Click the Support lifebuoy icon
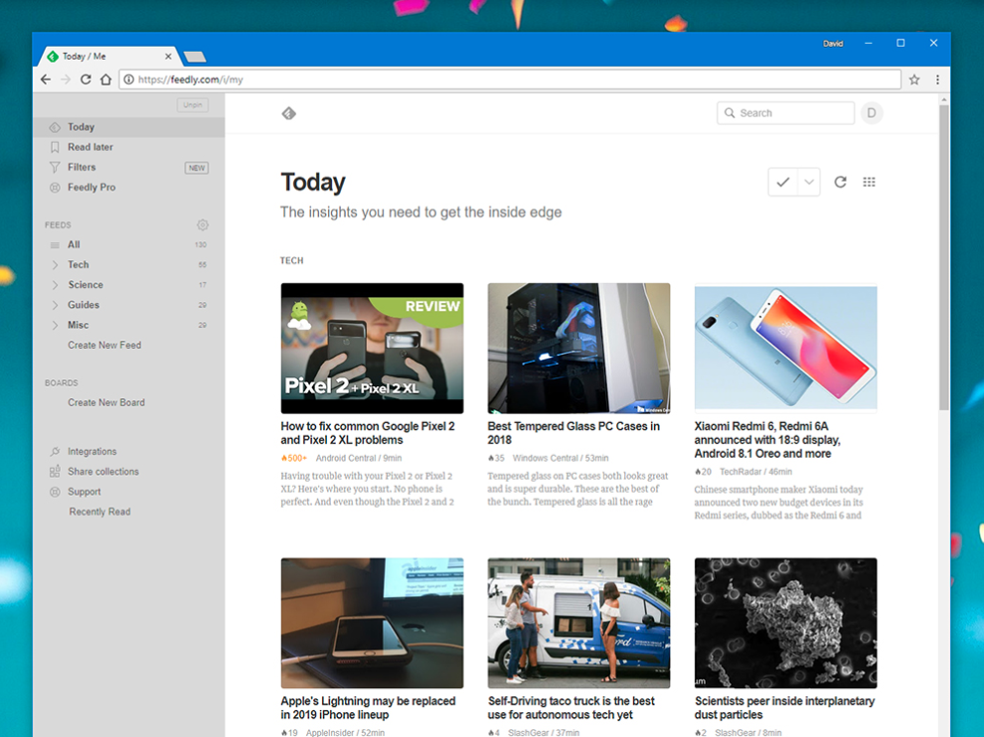Screen dimensions: 984x737 click(x=55, y=492)
